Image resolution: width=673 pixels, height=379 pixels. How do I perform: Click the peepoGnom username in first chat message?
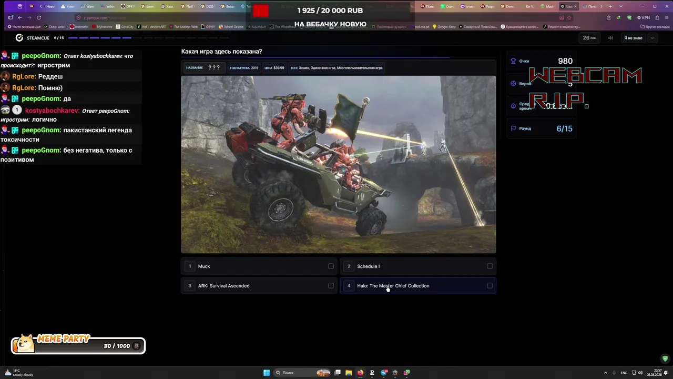[x=42, y=56]
